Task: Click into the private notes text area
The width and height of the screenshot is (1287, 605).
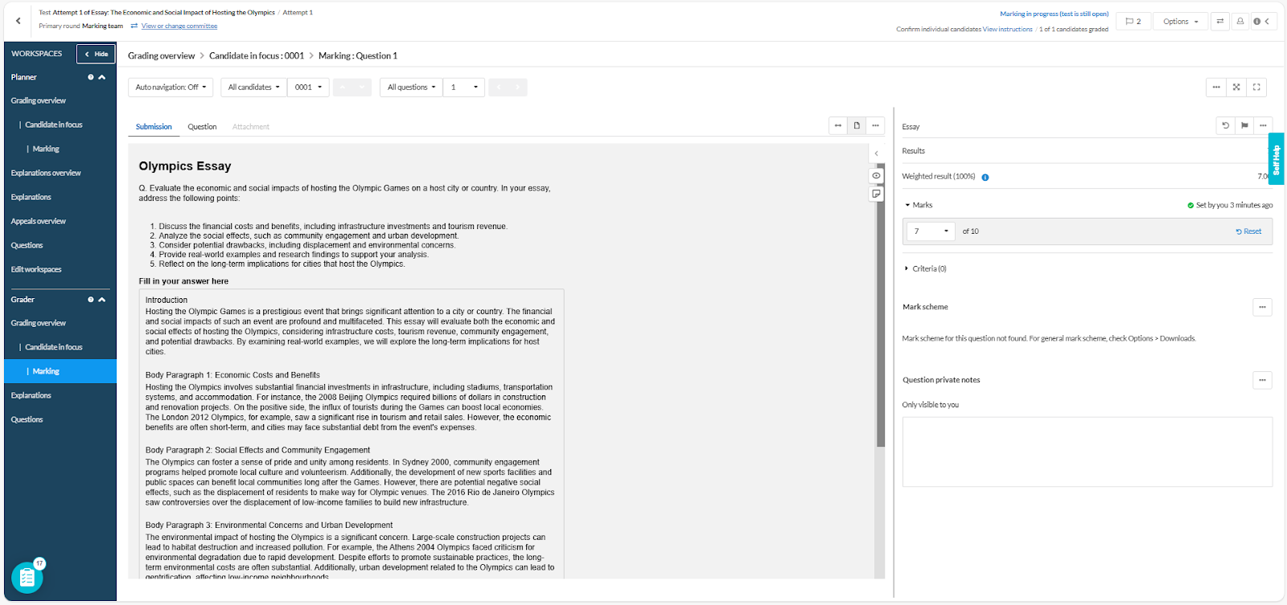Action: [x=1088, y=452]
